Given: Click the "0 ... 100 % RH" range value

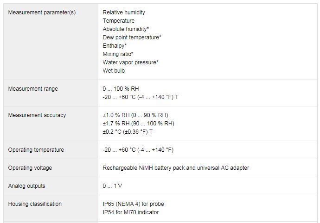Looking at the screenshot, I should click(121, 89).
